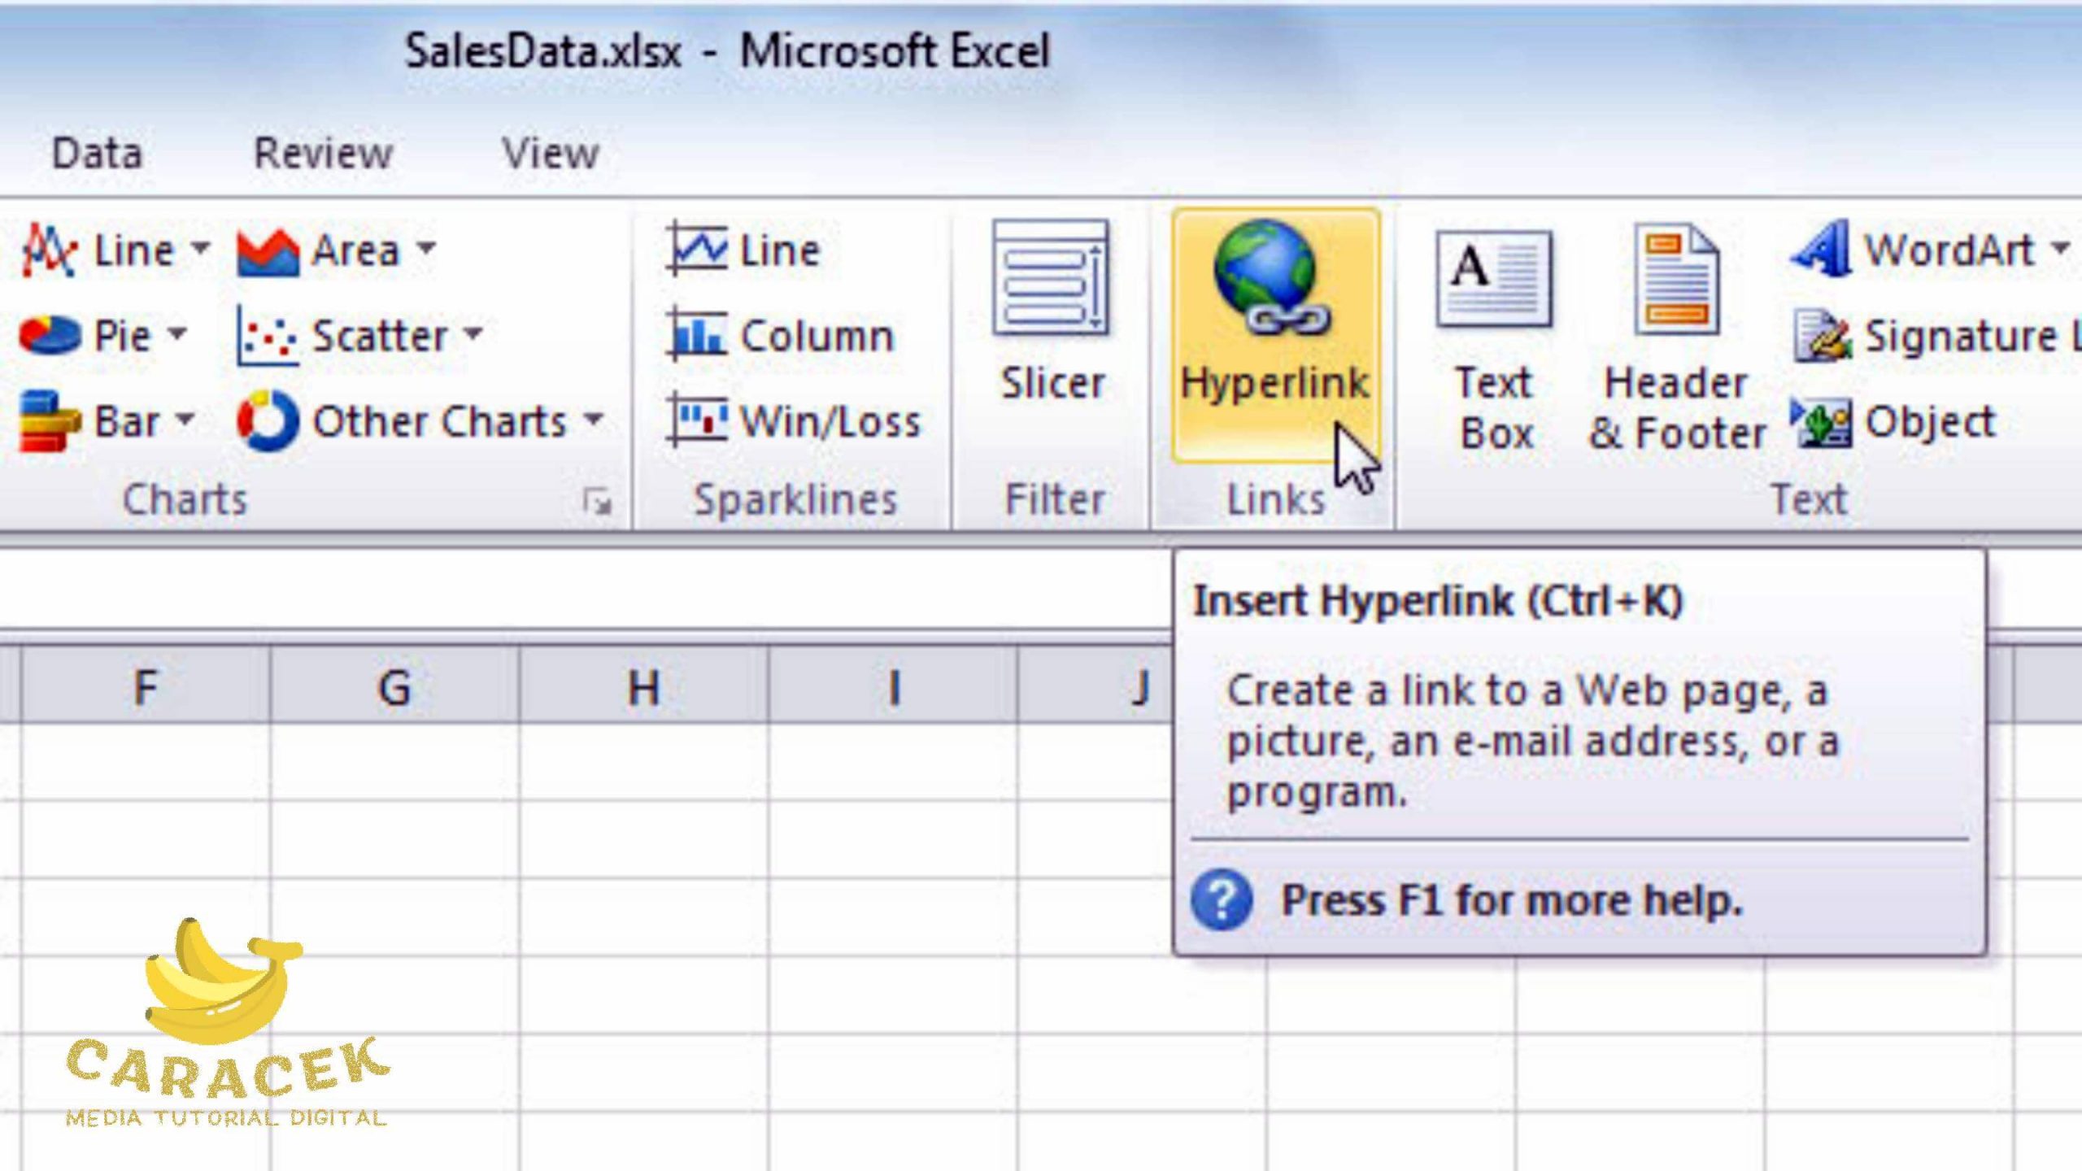
Task: Switch to the View tab
Action: coord(551,153)
